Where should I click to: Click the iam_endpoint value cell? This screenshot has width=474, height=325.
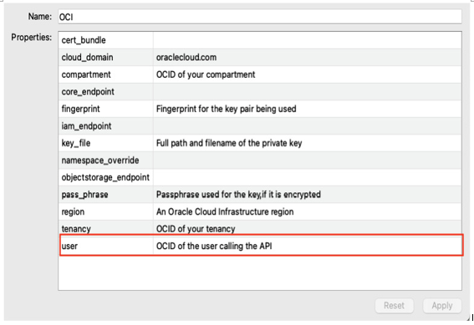pos(307,126)
